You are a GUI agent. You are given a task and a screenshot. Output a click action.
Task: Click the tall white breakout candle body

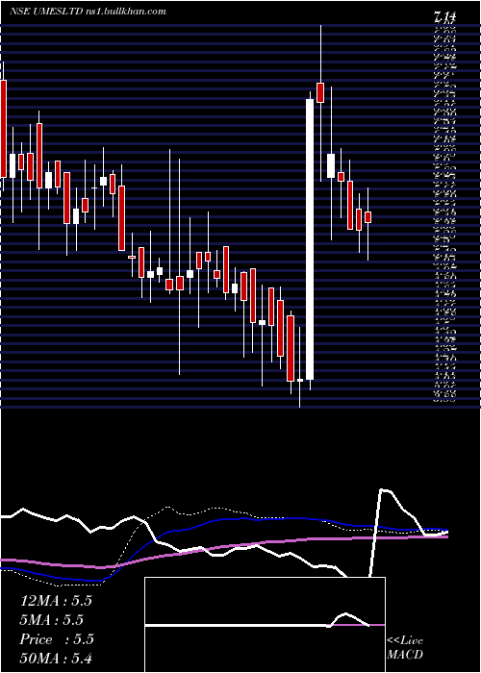click(x=310, y=239)
